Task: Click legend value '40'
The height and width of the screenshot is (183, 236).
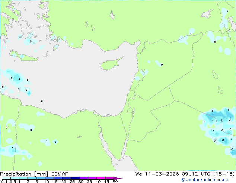Action: [98, 182]
